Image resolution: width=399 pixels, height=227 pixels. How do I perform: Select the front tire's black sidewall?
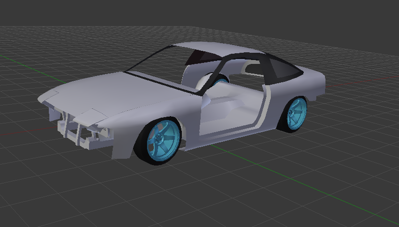141,145
